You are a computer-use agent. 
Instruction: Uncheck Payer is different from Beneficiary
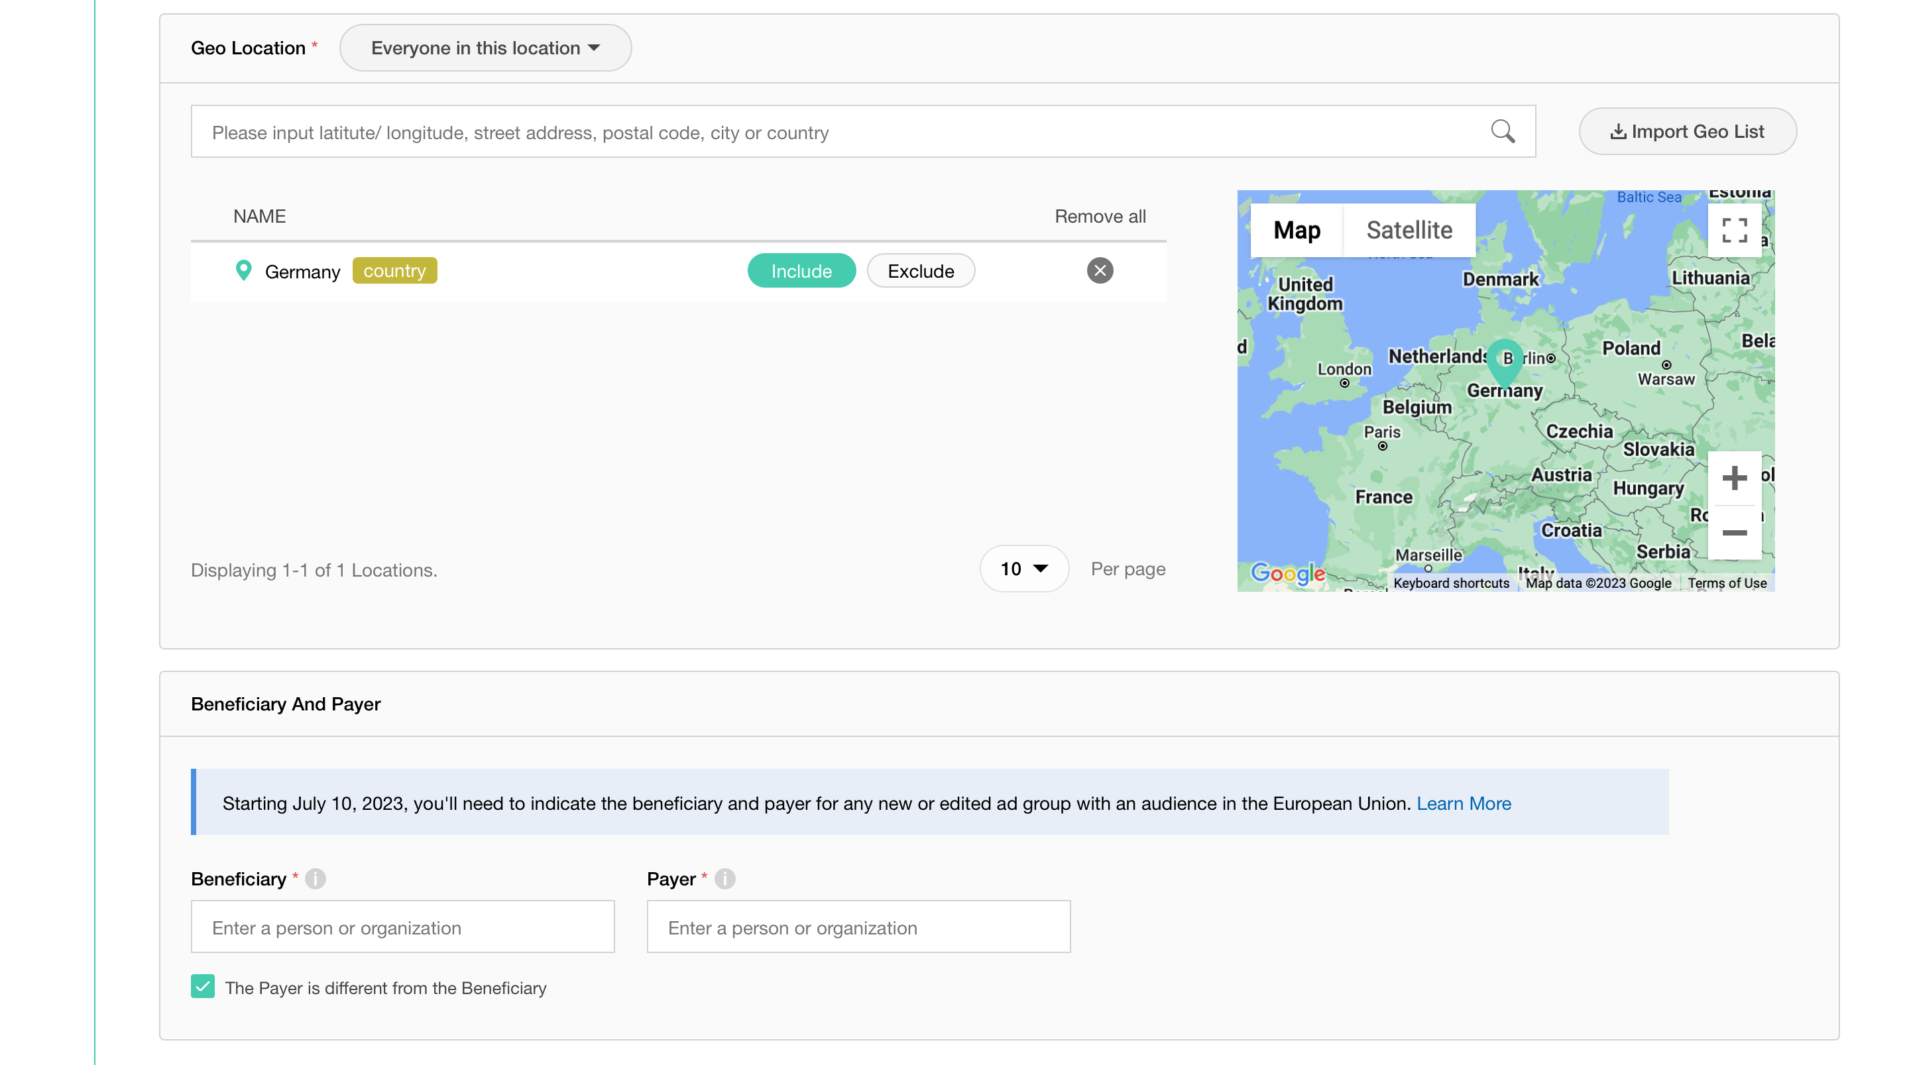203,986
